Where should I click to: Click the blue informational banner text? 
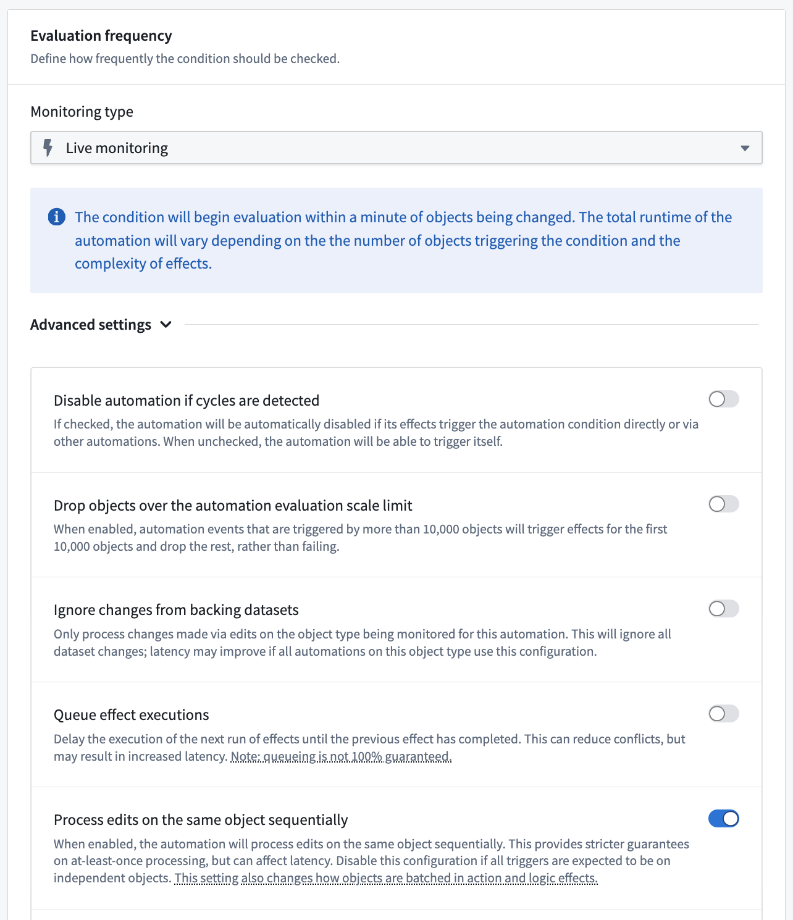pyautogui.click(x=402, y=240)
